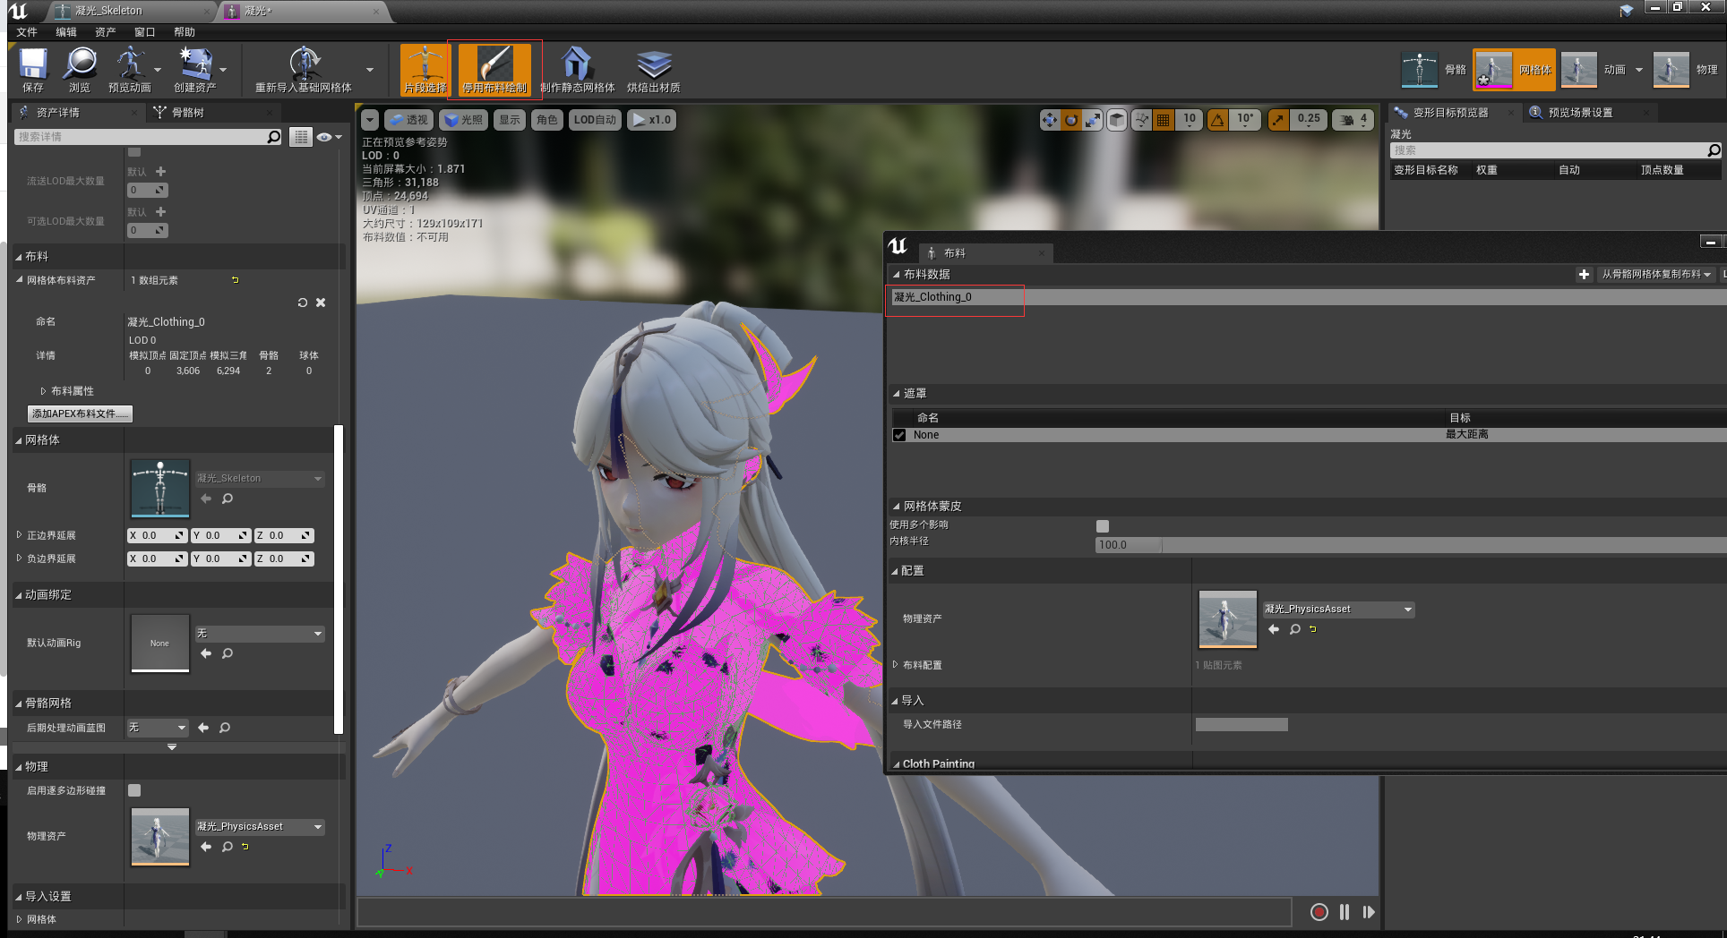Click the 内核半径 100.0 slider field
The height and width of the screenshot is (938, 1727).
click(x=1411, y=545)
